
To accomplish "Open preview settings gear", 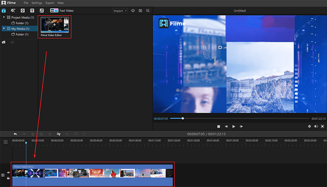I will click(x=309, y=127).
